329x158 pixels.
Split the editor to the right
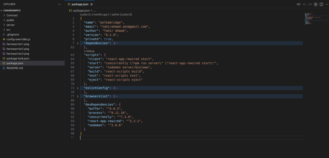point(321,4)
